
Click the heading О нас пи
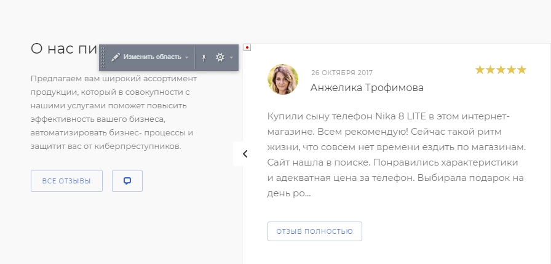pyautogui.click(x=63, y=49)
